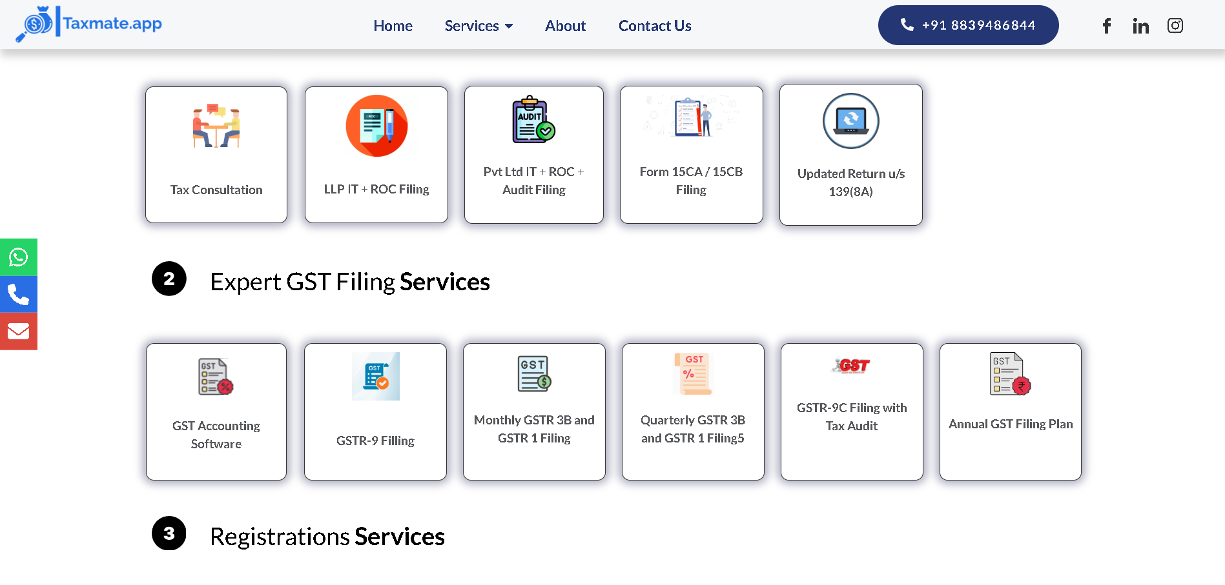Viewport: 1225px width, 585px height.
Task: Open Pvt Ltd IT + ROC + Audit Filing
Action: pos(534,181)
